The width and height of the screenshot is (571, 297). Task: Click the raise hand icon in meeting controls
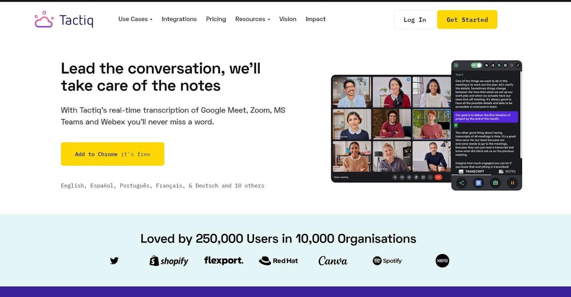[416, 177]
